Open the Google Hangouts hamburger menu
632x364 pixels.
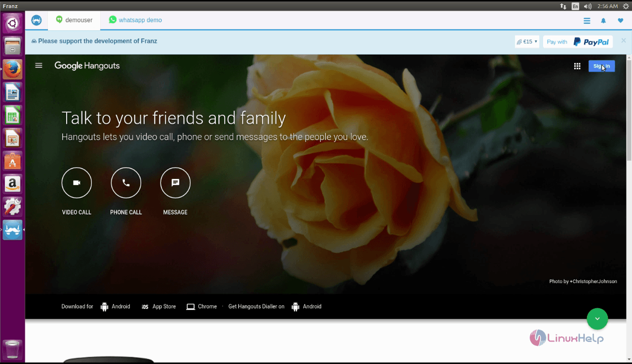tap(39, 66)
